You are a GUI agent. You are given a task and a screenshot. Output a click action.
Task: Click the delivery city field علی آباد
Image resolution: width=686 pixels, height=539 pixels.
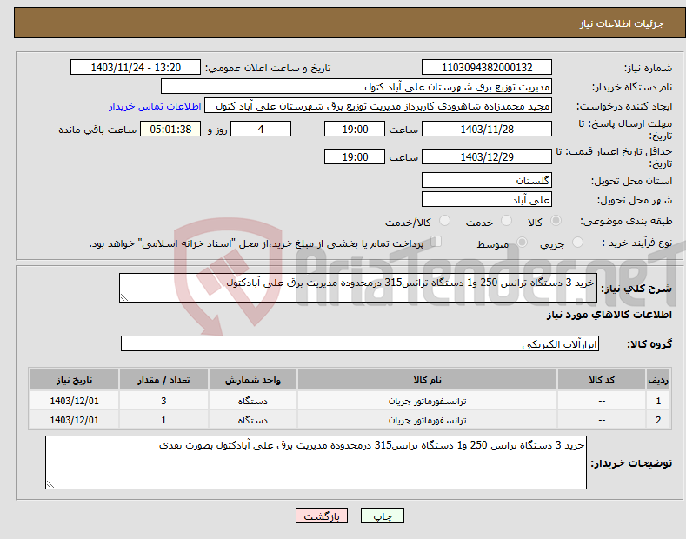click(x=487, y=199)
